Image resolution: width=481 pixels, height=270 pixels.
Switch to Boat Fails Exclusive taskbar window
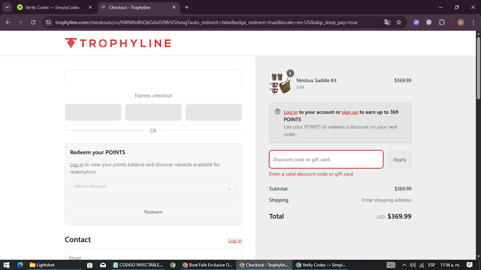point(207,265)
